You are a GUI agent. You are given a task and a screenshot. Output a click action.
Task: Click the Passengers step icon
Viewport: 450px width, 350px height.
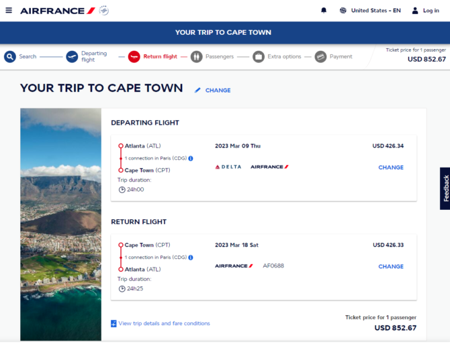(x=196, y=57)
